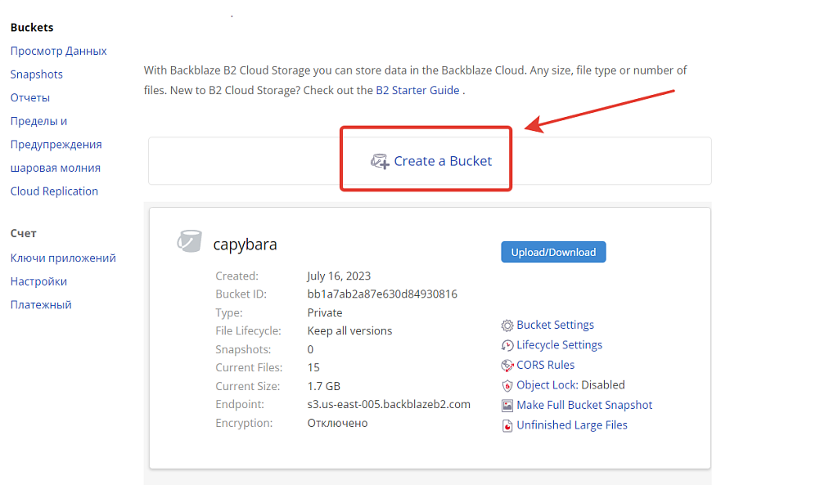Click the Bucket Settings gear icon
This screenshot has width=838, height=485.
click(508, 325)
